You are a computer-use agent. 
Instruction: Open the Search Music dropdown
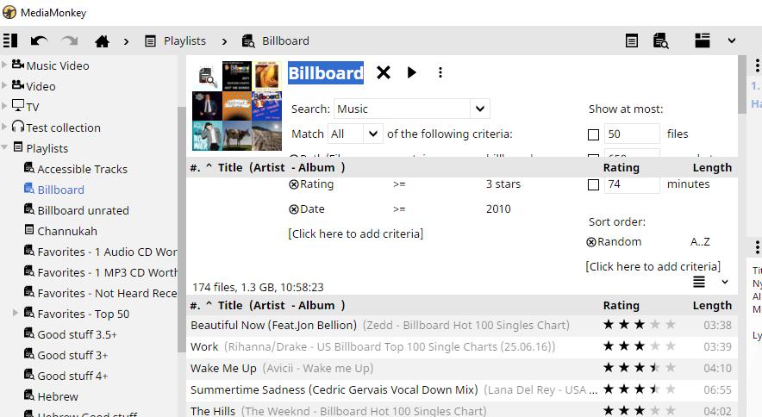tap(480, 109)
